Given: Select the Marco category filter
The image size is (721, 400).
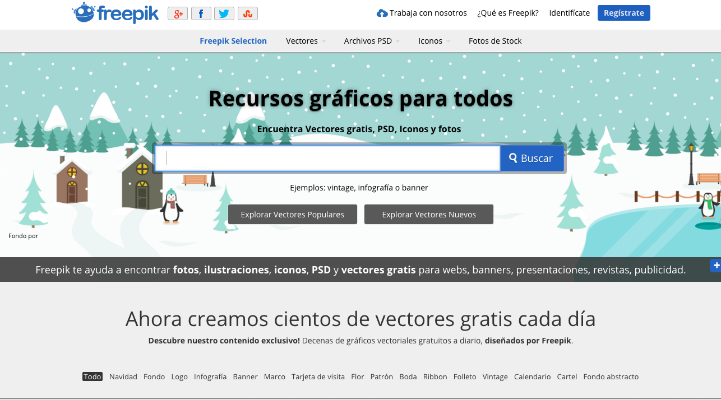Looking at the screenshot, I should click(275, 376).
